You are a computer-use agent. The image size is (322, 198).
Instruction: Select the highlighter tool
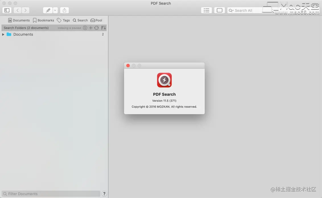tap(48, 10)
